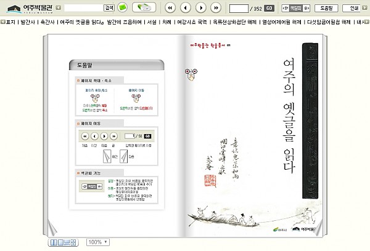Select two-page spread view icon
This screenshot has width=370, height=251.
54,242
